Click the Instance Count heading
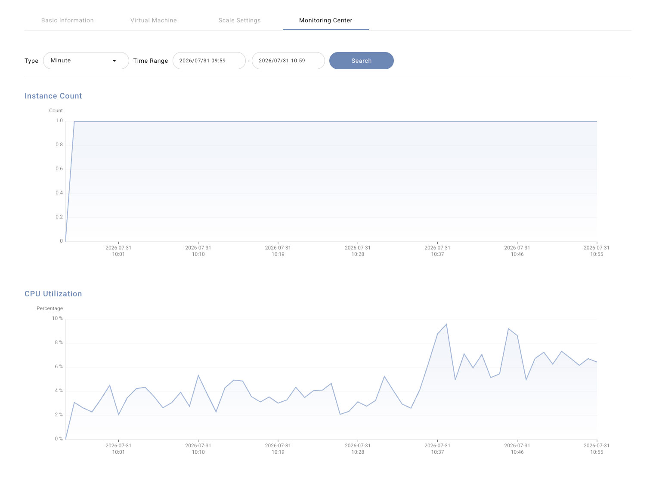The image size is (656, 477). click(x=53, y=96)
